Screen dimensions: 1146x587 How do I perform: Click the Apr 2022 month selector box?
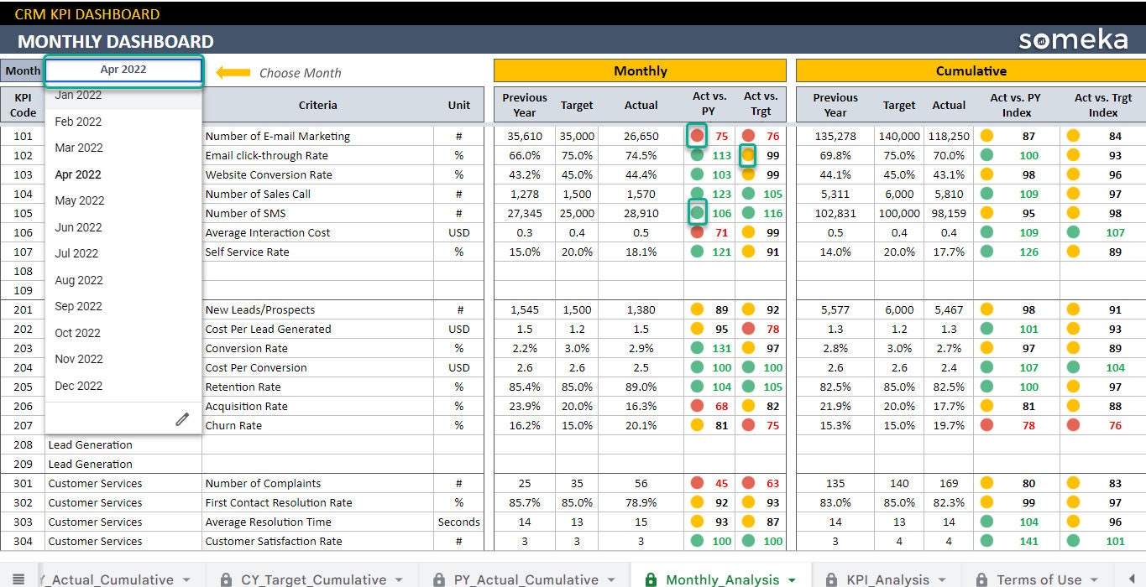[x=123, y=70]
